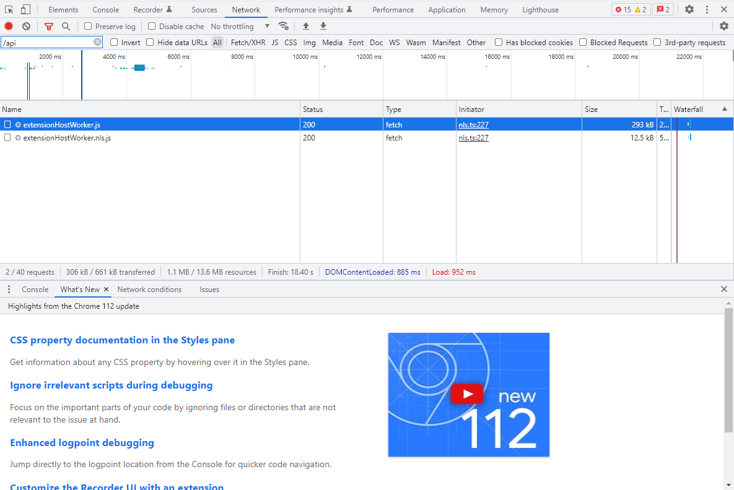This screenshot has width=734, height=490.
Task: Toggle the filter funnel icon
Action: pyautogui.click(x=49, y=26)
